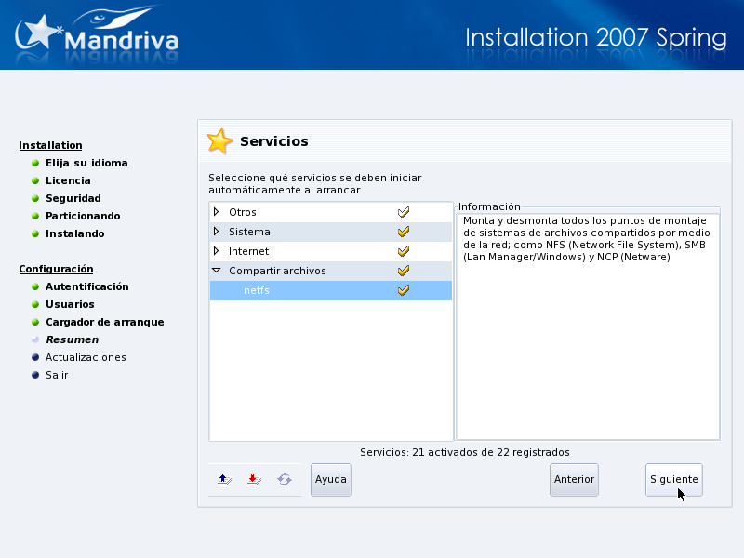Click the green bullet beside Licencia
Image resolution: width=744 pixels, height=558 pixels.
click(x=35, y=180)
